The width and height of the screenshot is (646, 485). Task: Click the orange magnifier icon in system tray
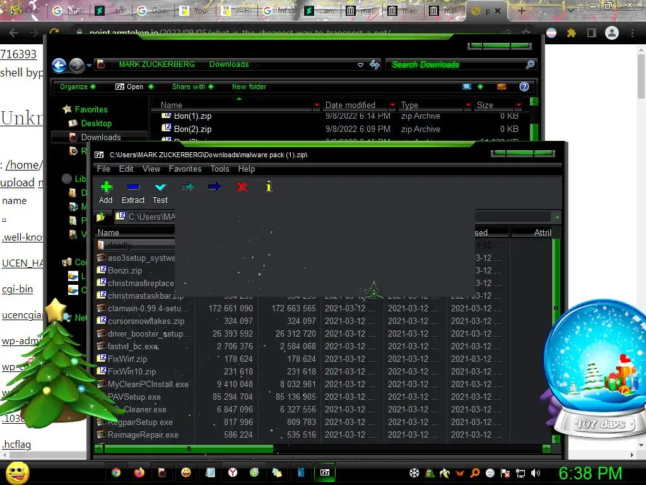click(475, 473)
